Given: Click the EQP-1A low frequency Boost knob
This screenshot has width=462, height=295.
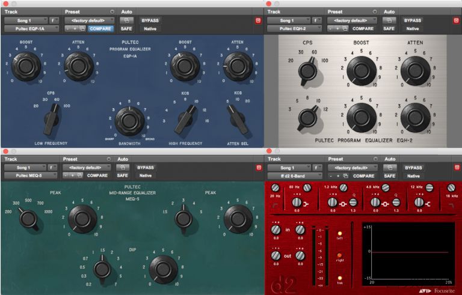Looking at the screenshot, I should [x=26, y=67].
